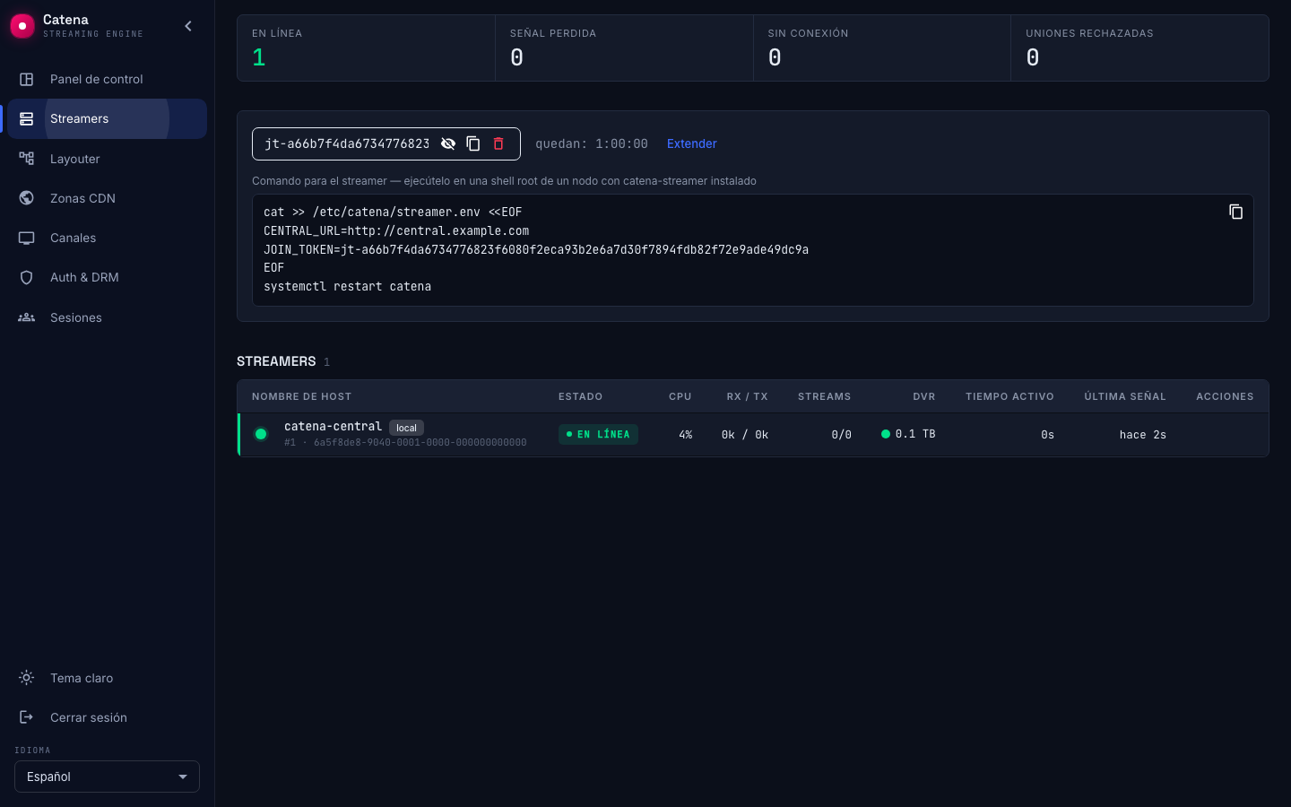Collapse the sidebar with the chevron

pos(188,26)
